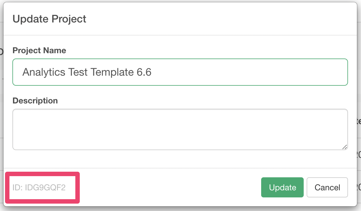Click the "Description" field label
This screenshot has height=211, width=361.
coord(35,101)
